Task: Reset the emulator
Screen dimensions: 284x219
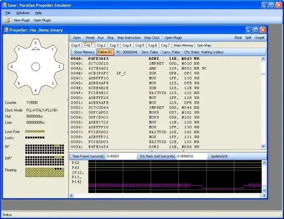Action: 90,37
